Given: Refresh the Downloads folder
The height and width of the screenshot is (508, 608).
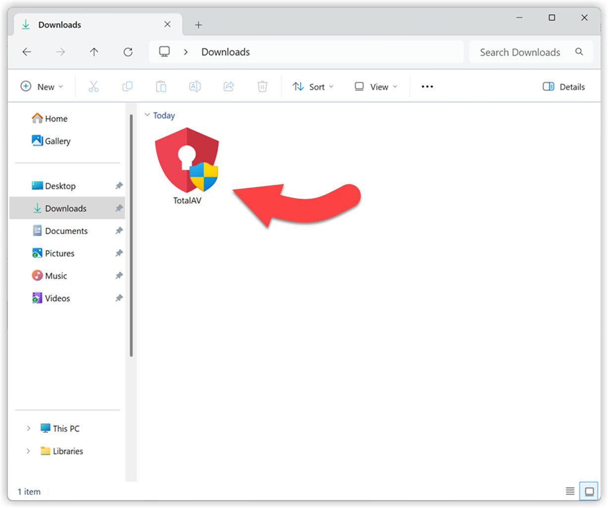Looking at the screenshot, I should coord(128,52).
